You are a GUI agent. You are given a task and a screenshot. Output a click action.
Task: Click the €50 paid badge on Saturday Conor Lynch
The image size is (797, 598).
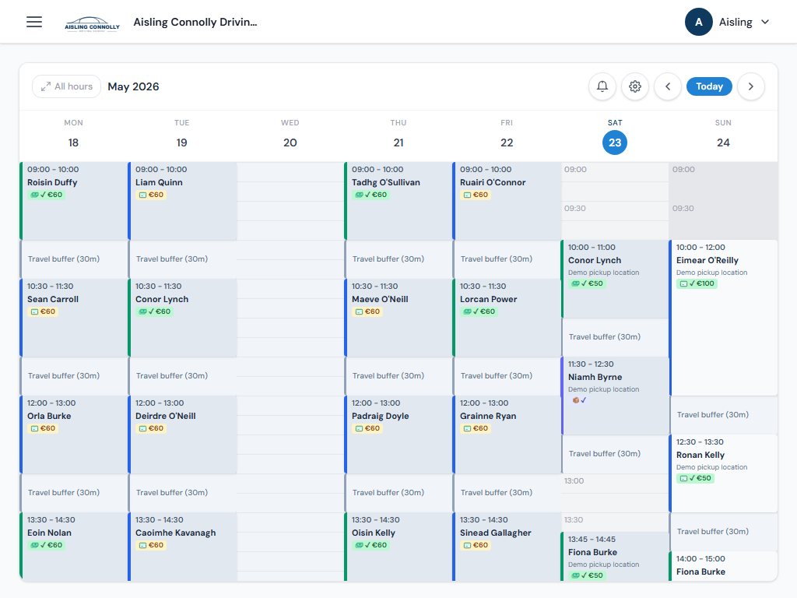tap(587, 283)
